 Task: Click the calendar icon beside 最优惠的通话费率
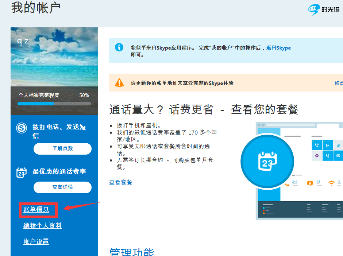click(x=22, y=172)
